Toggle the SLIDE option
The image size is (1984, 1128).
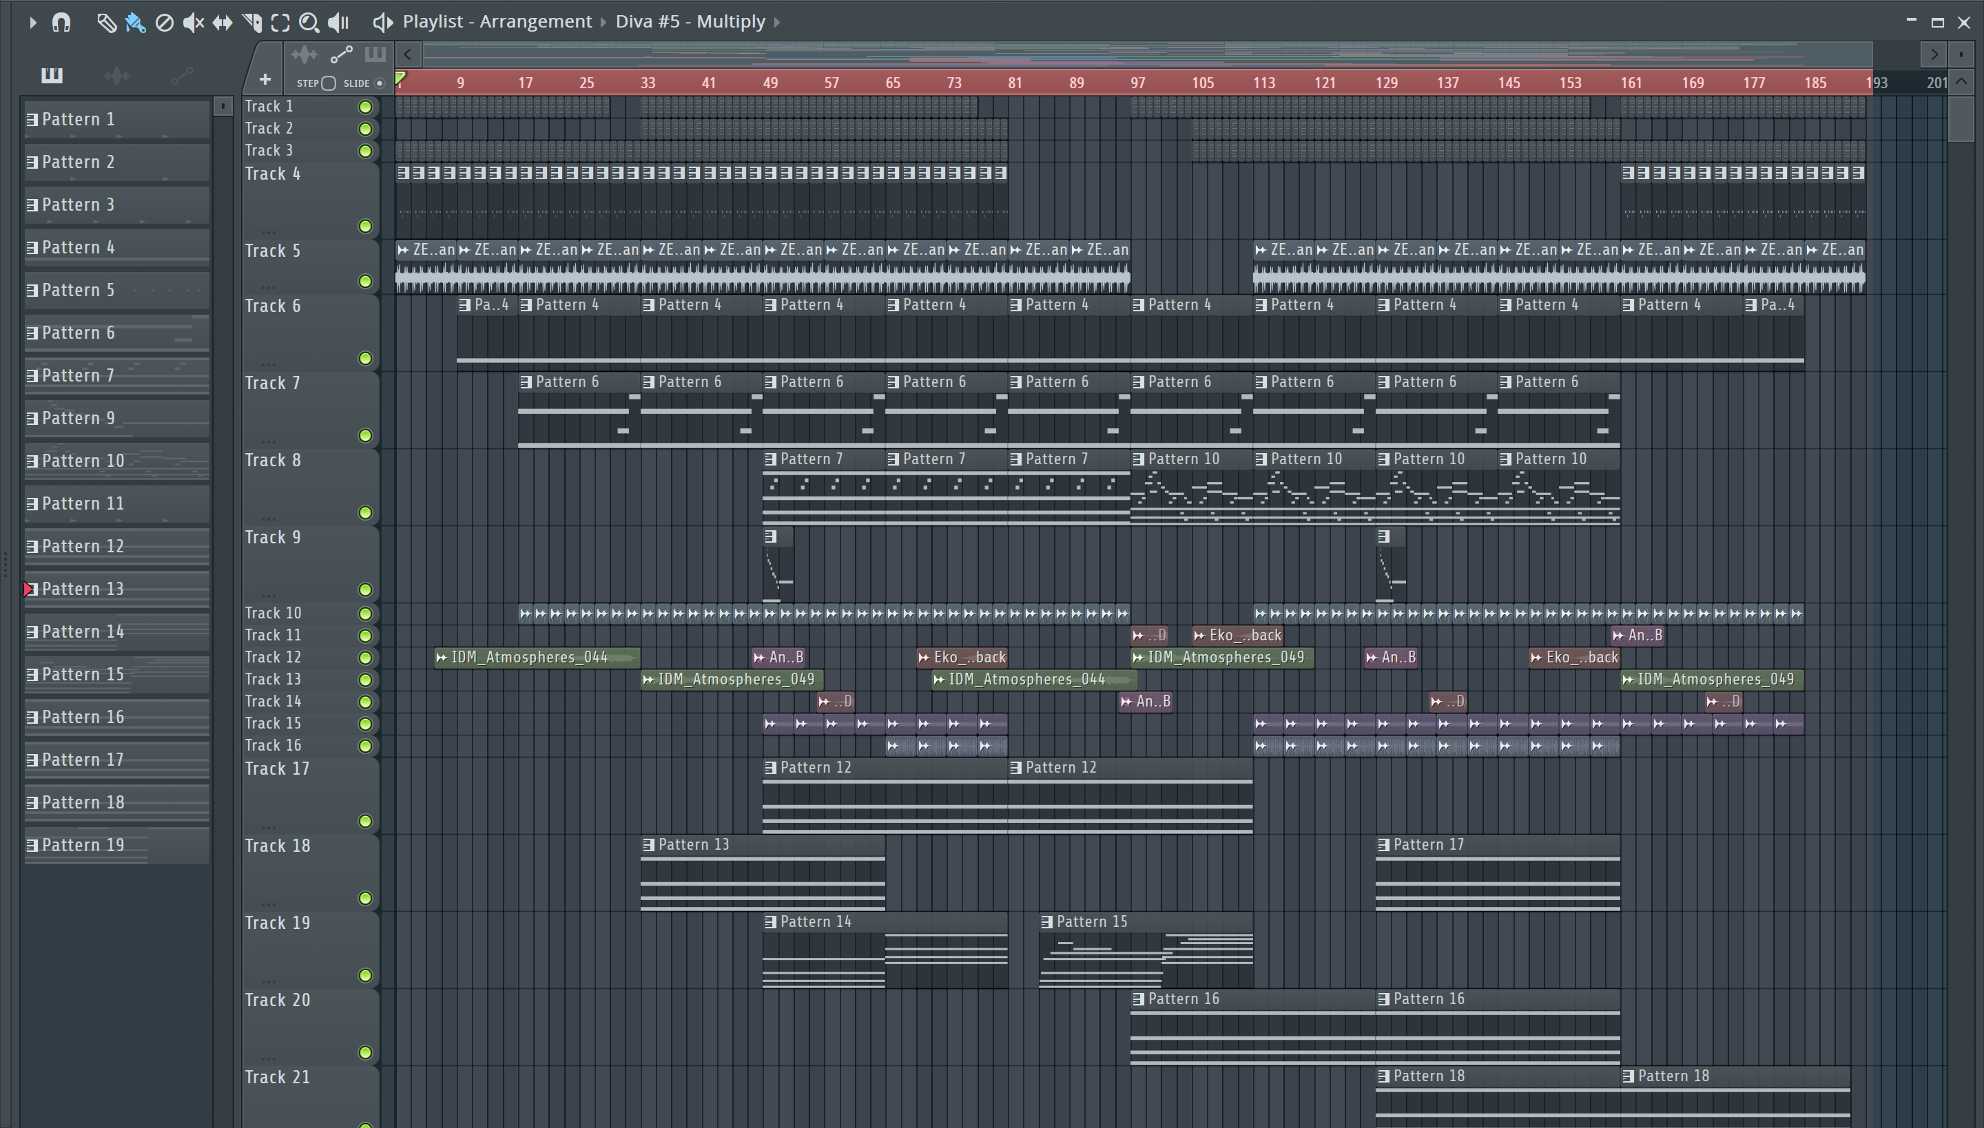[x=379, y=83]
